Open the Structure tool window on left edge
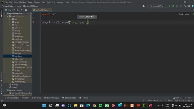 pos(2,77)
